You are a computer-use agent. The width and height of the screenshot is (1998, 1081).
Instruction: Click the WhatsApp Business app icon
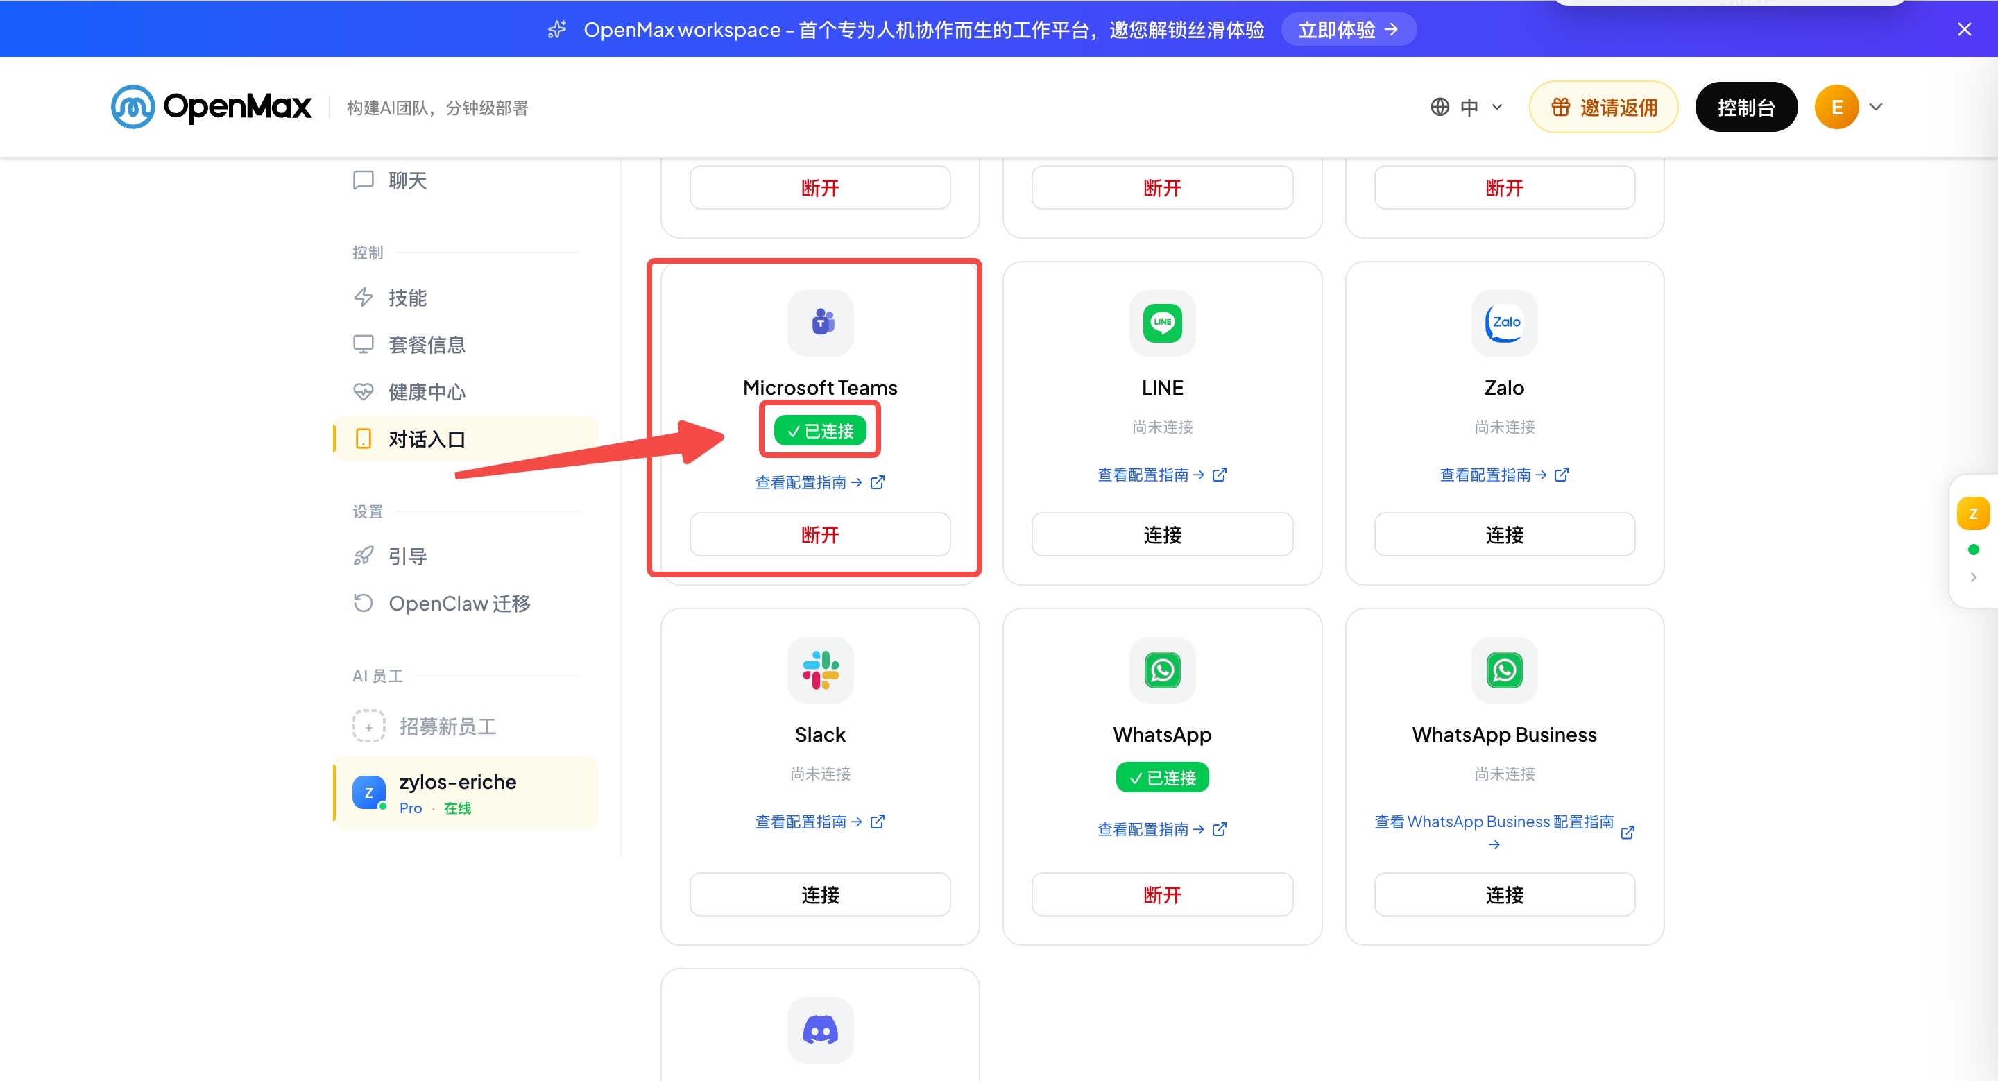click(1504, 670)
